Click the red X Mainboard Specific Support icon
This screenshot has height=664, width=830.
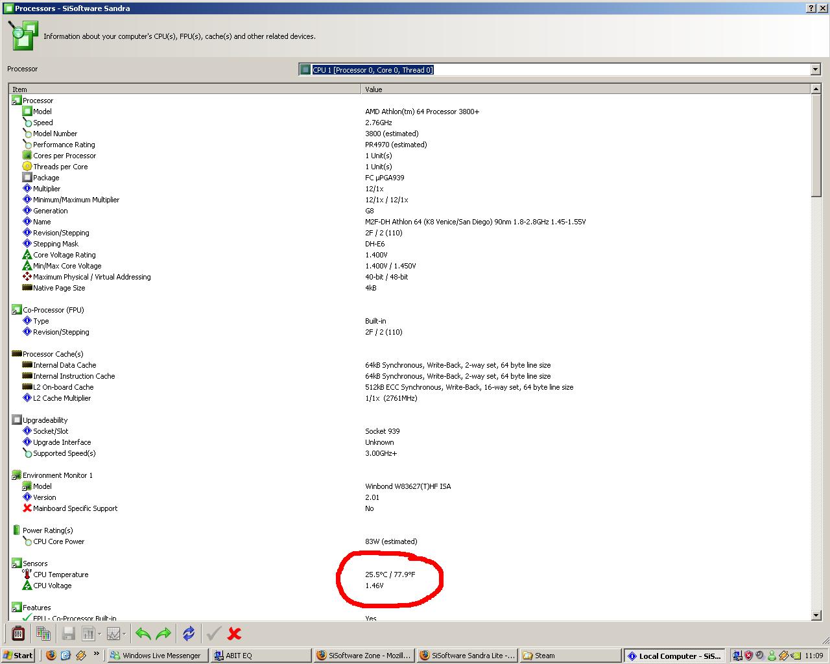[x=27, y=508]
